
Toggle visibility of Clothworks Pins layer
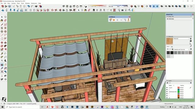[167, 92]
